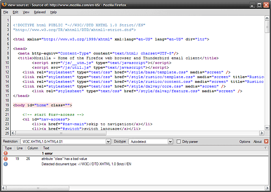Image resolution: width=271 pixels, height=192 pixels.
Task: Click the title tag line in source
Action: pos(118,58)
